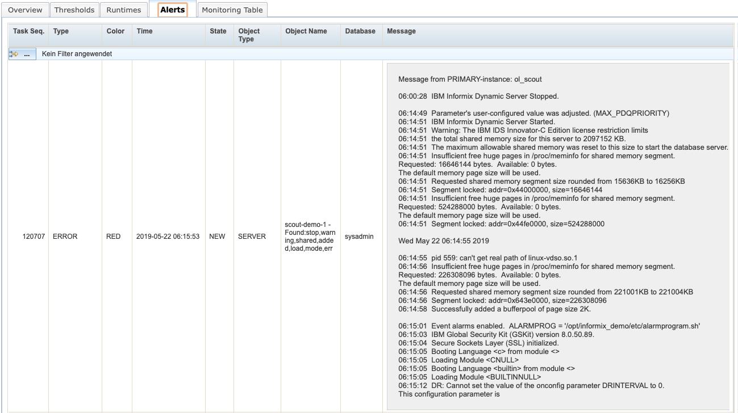Click the filter ellipsis button
This screenshot has width=738, height=413.
[27, 54]
